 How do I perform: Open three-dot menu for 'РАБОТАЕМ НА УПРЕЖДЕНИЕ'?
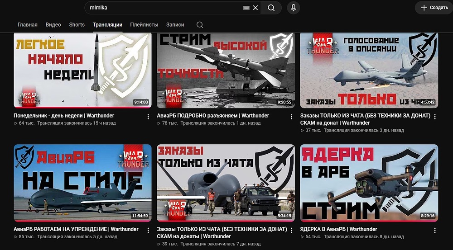pyautogui.click(x=148, y=230)
